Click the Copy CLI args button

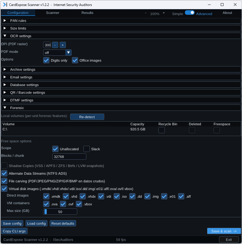(14, 231)
